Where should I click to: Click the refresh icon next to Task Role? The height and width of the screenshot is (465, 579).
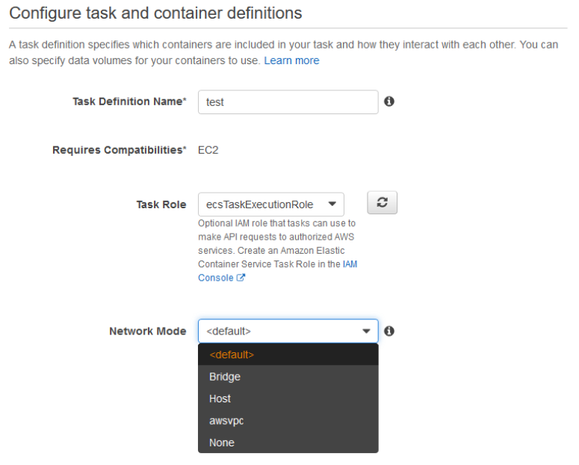(382, 204)
